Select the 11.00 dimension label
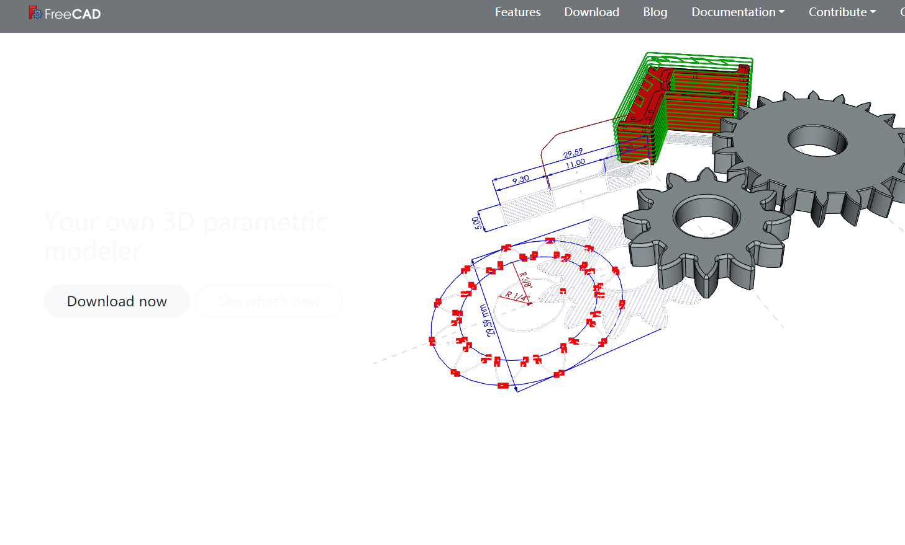 point(575,164)
